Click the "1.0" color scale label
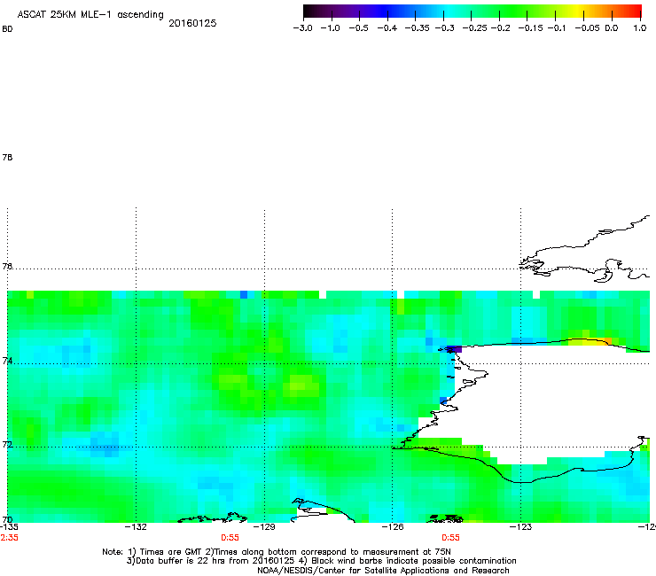The width and height of the screenshot is (656, 576). (640, 28)
